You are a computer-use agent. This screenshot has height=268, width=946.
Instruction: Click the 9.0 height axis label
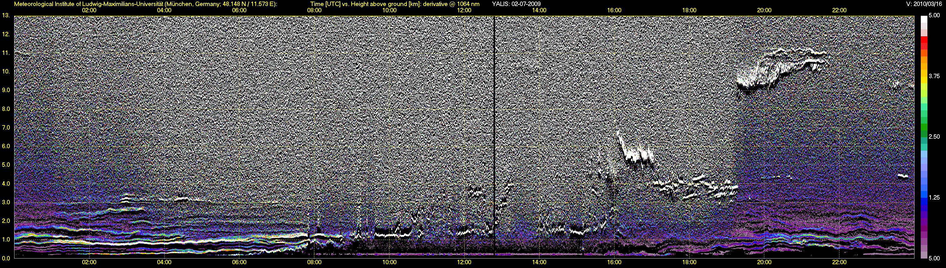click(6, 90)
